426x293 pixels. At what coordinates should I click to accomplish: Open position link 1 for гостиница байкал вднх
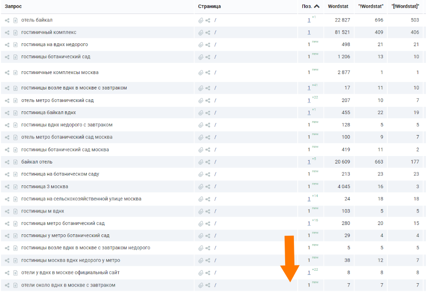[309, 113]
